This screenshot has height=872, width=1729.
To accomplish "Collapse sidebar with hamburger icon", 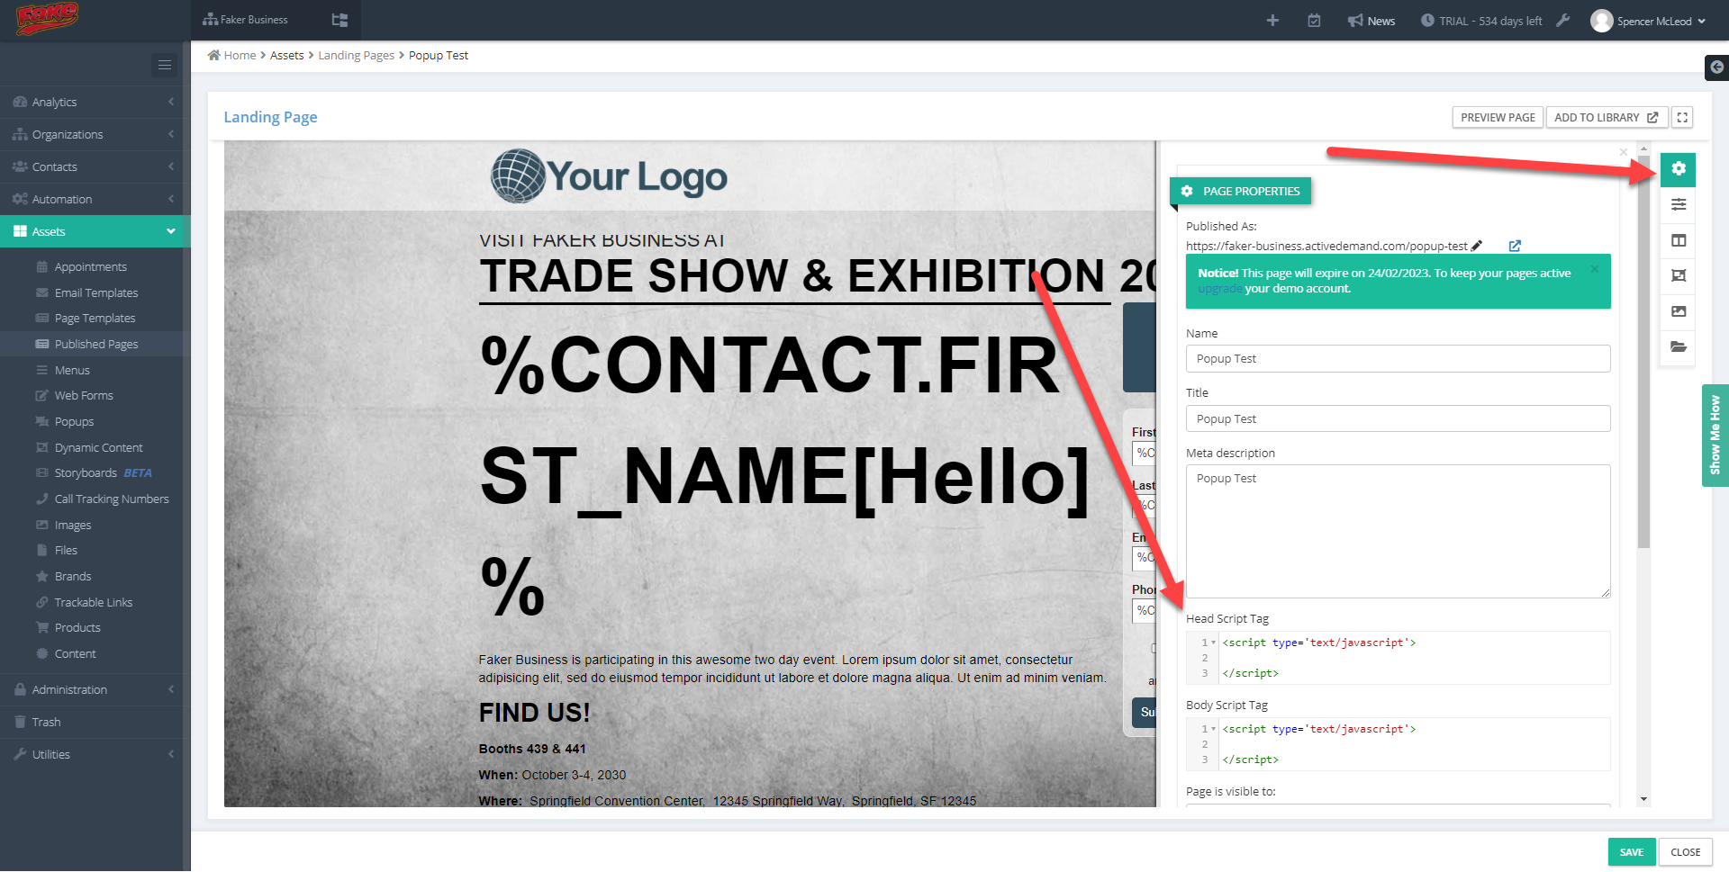I will [165, 65].
